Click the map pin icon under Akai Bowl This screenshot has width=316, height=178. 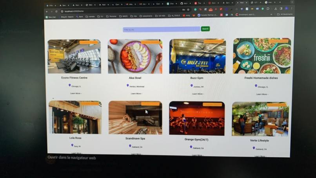click(x=127, y=86)
